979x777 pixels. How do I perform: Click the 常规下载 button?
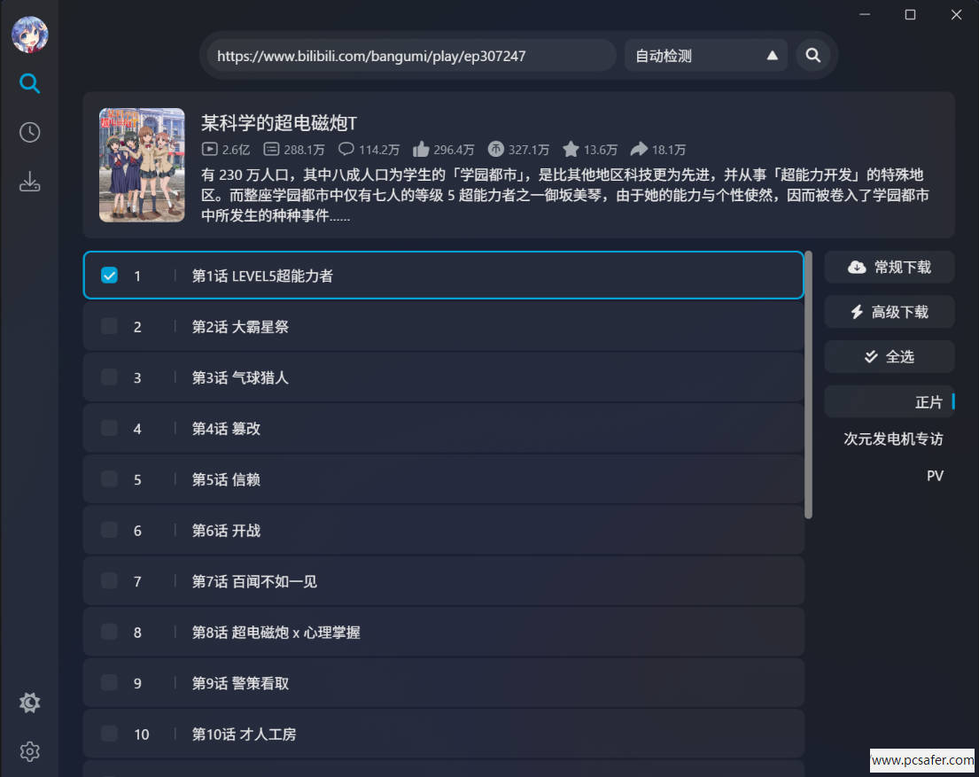tap(890, 267)
